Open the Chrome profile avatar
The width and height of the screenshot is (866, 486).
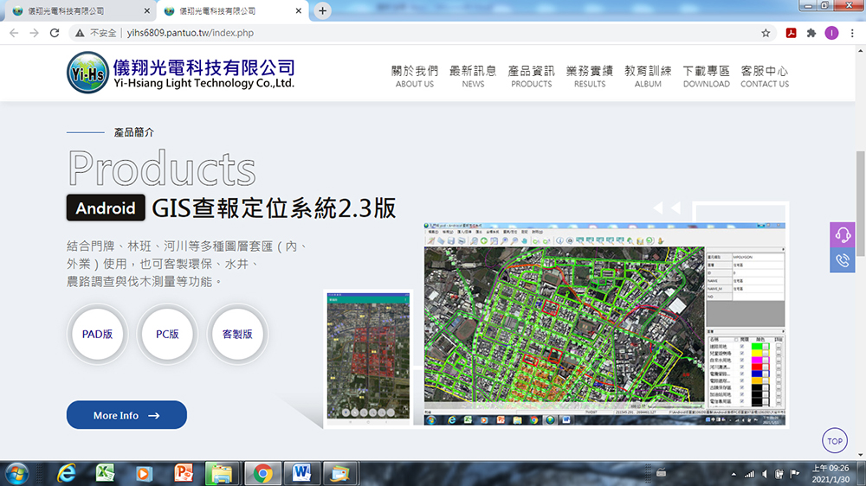(x=831, y=33)
